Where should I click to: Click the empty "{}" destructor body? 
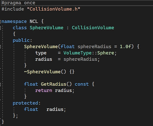72,72
